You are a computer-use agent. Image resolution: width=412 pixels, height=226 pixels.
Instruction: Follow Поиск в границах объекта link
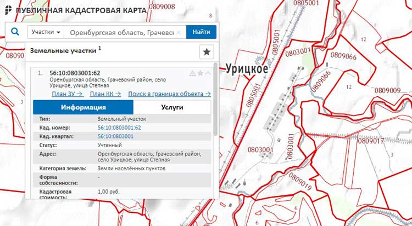click(170, 94)
